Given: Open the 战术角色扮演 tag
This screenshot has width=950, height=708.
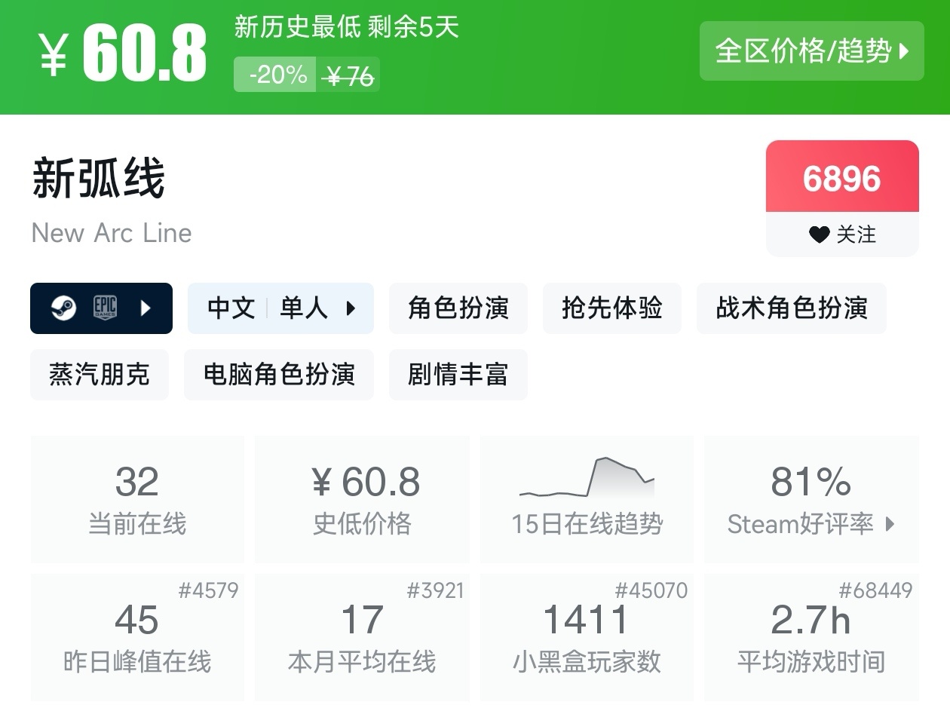Looking at the screenshot, I should 792,308.
